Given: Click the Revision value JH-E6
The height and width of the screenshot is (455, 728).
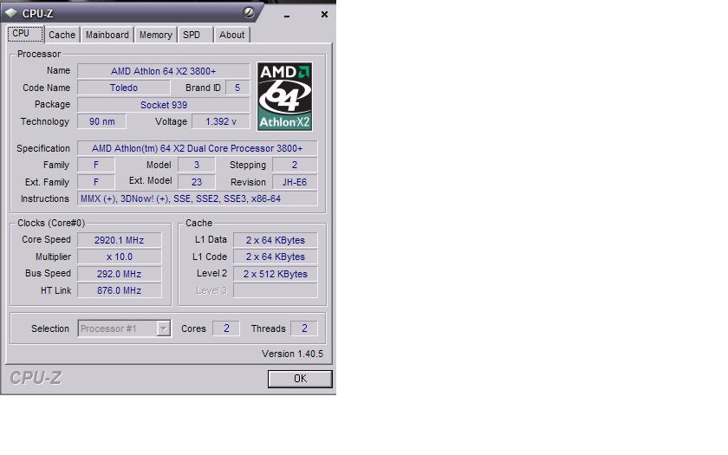Looking at the screenshot, I should 295,182.
